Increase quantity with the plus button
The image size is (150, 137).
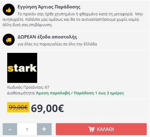[x=44, y=129]
